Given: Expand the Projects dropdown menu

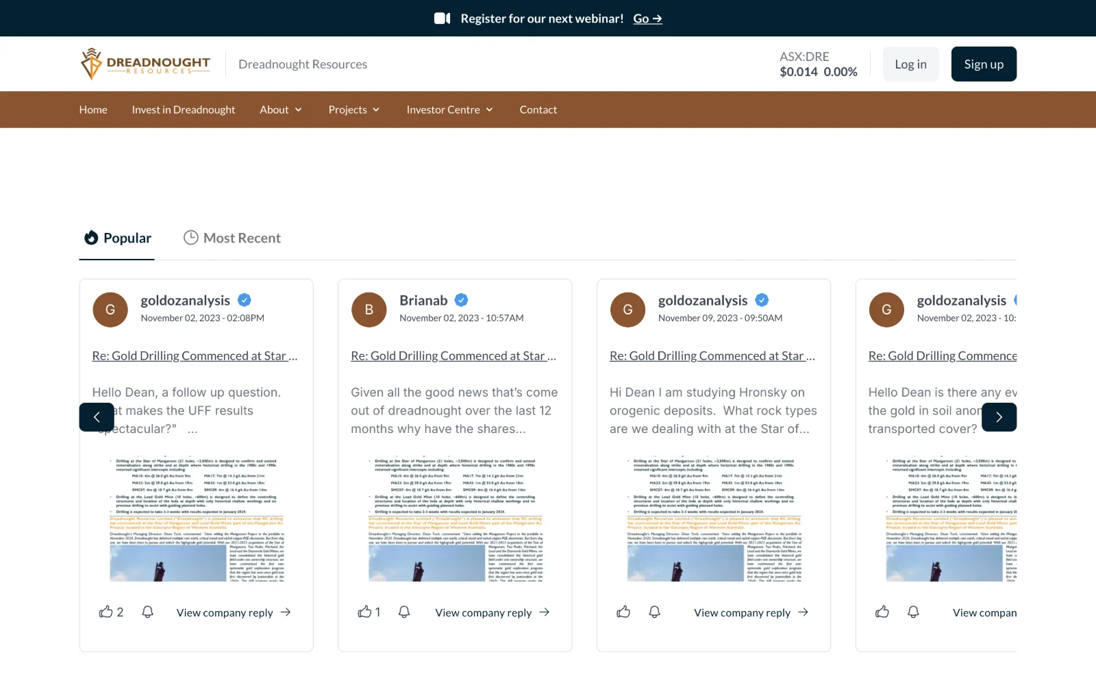Looking at the screenshot, I should coord(354,110).
